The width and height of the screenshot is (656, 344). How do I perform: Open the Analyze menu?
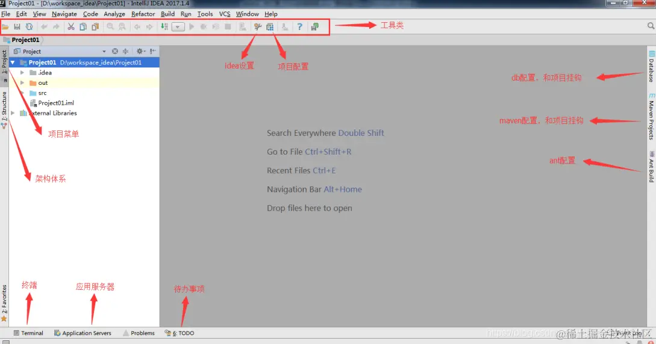[x=114, y=14]
